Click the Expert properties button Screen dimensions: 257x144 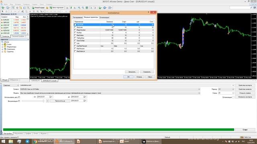pyautogui.click(x=245, y=85)
